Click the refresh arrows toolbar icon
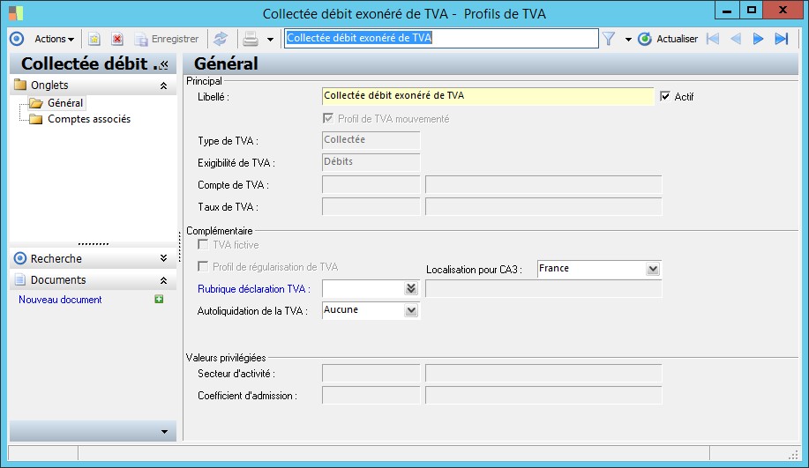This screenshot has width=809, height=468. [221, 39]
